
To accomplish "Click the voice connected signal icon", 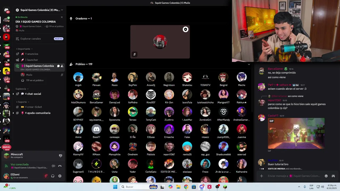I will (6, 166).
